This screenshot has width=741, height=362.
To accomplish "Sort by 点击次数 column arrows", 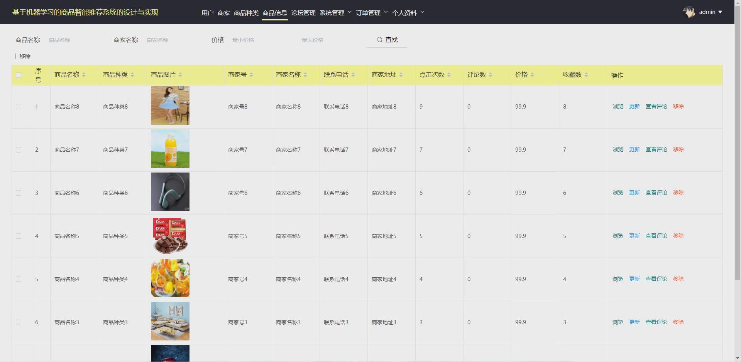I will 449,75.
